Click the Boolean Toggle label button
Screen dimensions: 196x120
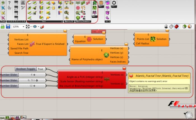26,69
